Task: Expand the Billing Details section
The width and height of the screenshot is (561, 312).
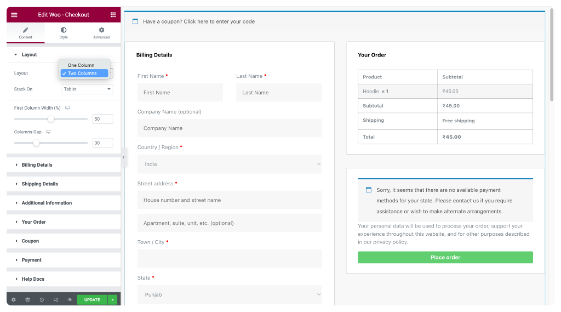Action: click(x=64, y=165)
